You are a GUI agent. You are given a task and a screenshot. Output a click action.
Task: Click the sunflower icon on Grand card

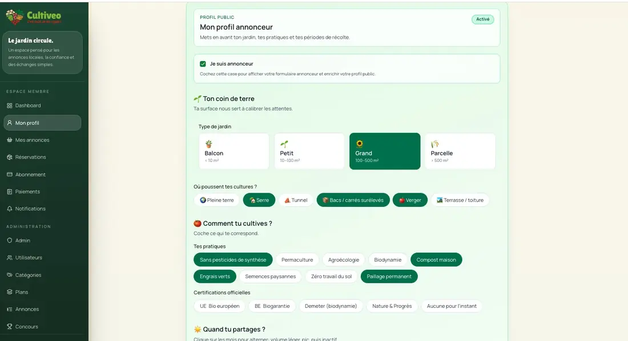(359, 144)
